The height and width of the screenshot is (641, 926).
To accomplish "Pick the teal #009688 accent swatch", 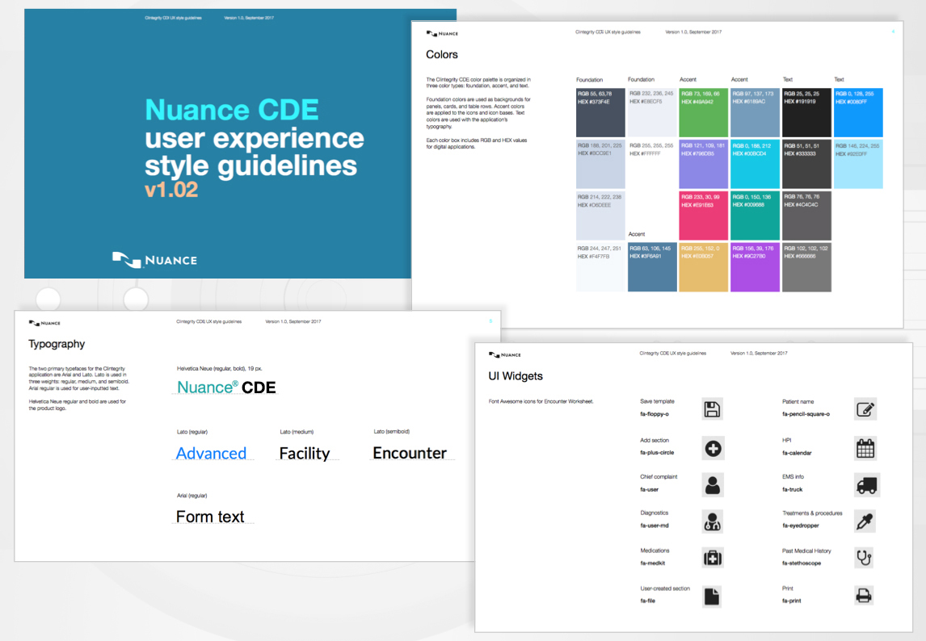I will 755,216.
